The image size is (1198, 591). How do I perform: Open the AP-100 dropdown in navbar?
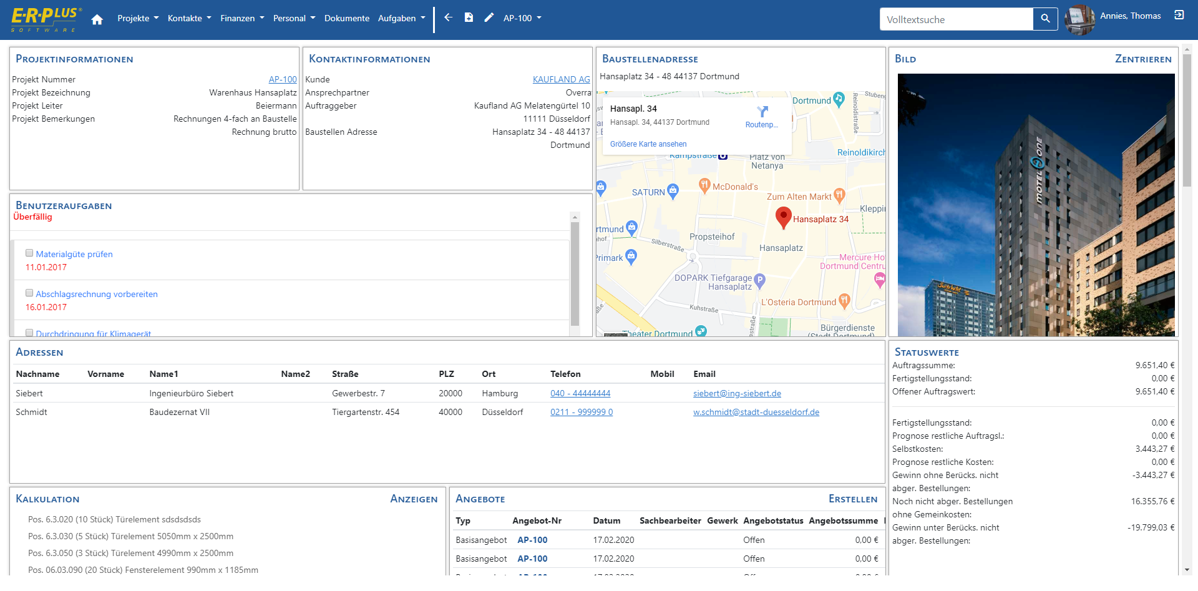coord(522,18)
